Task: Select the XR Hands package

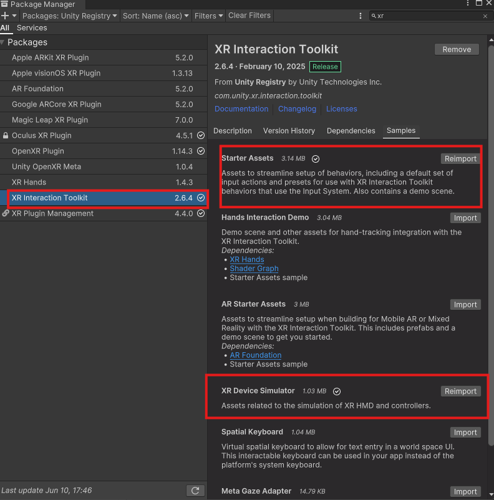Action: [104, 183]
